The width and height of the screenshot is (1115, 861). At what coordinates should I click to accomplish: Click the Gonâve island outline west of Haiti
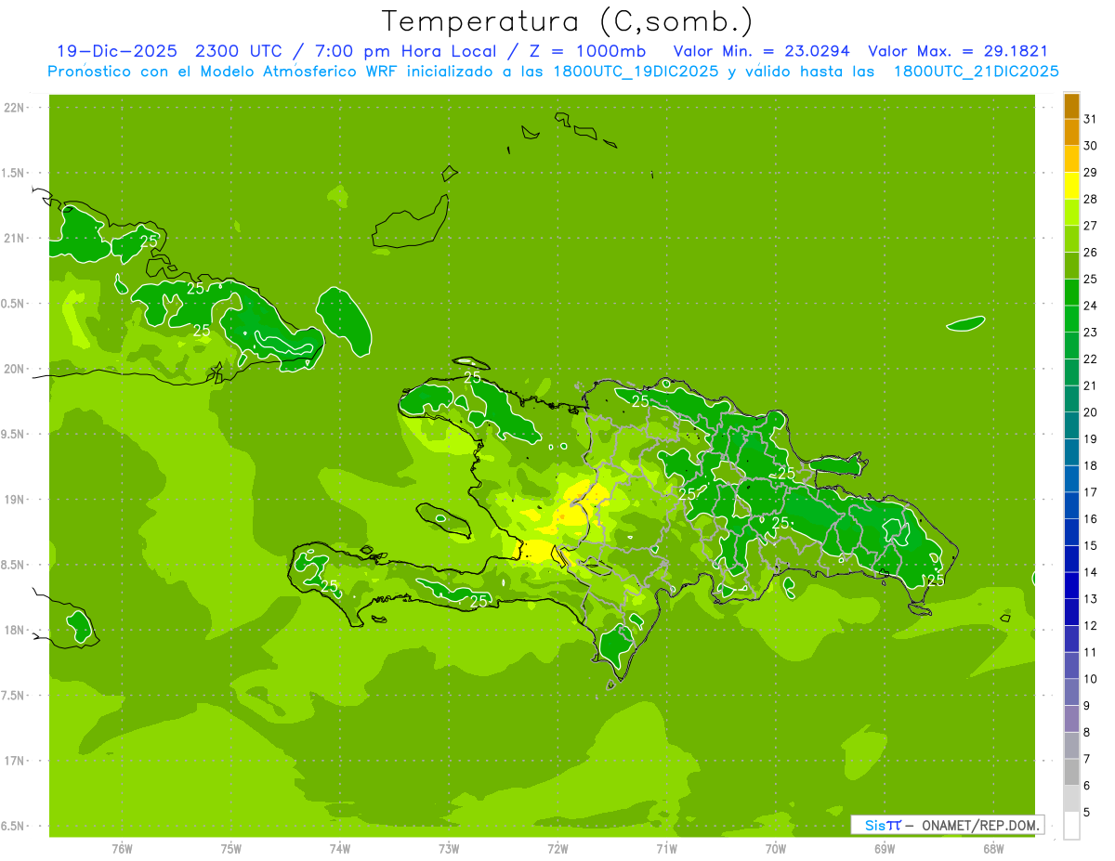(x=442, y=519)
